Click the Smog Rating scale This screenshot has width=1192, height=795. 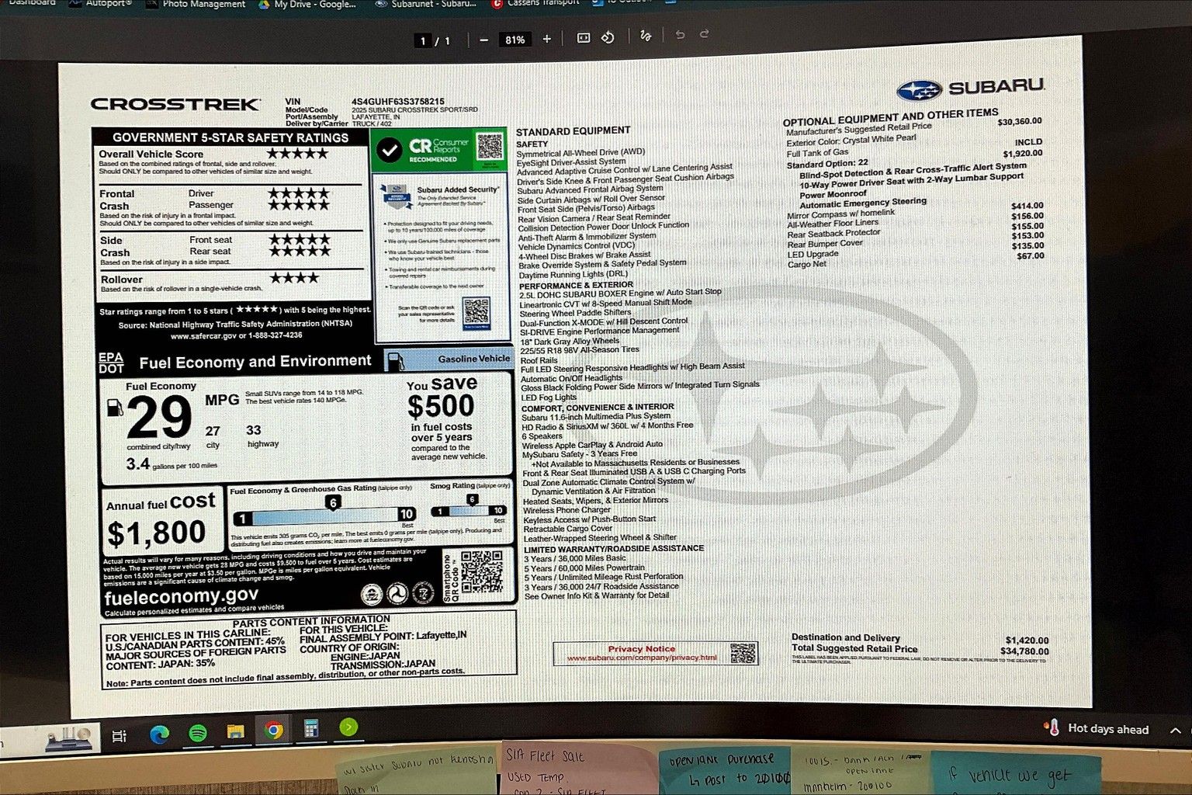pyautogui.click(x=469, y=511)
